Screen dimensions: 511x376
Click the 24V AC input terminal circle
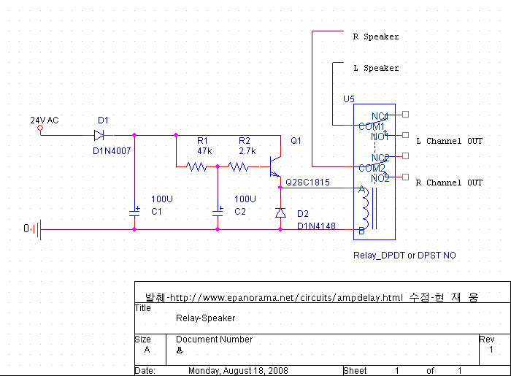[x=40, y=128]
